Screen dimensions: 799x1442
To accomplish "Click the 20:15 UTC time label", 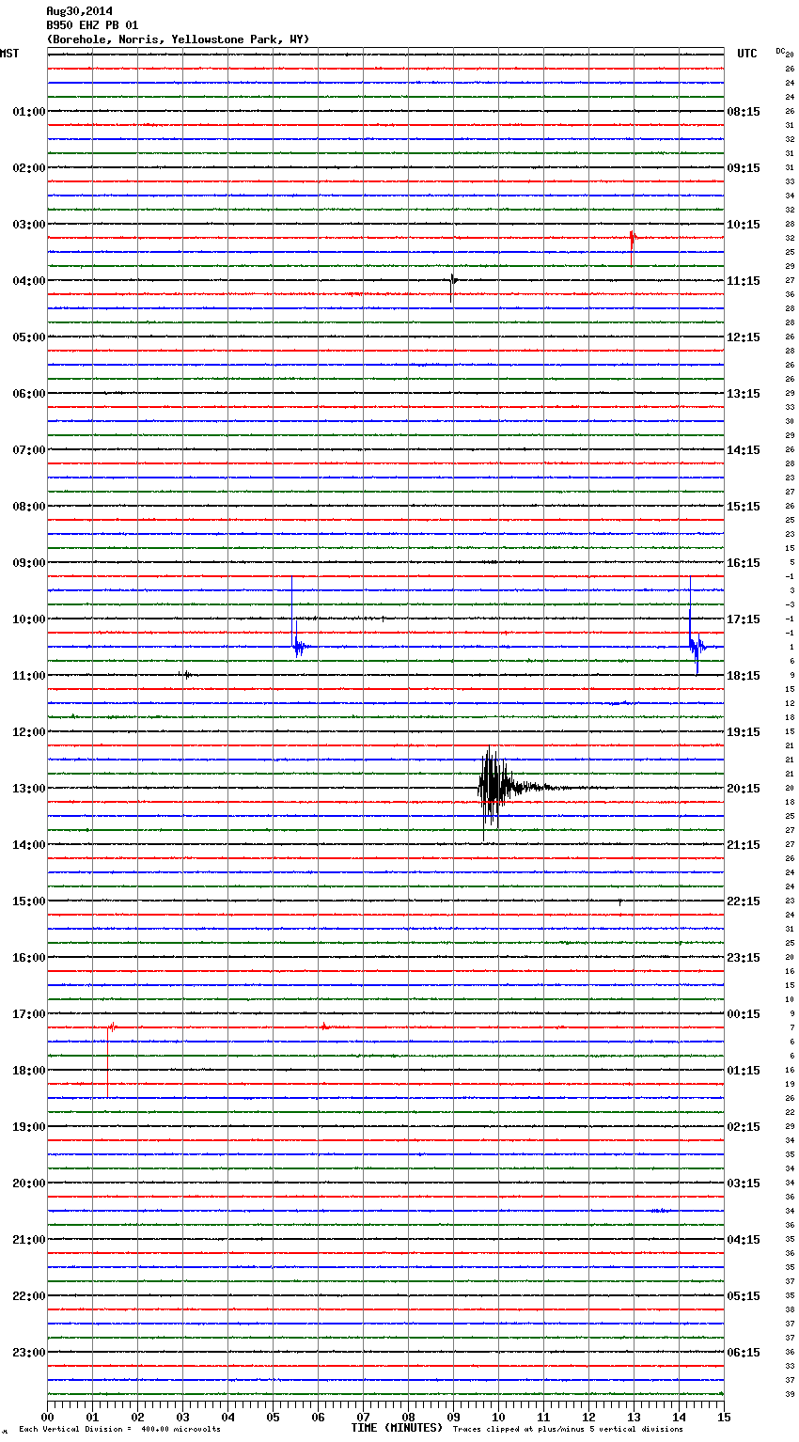I will pyautogui.click(x=744, y=789).
